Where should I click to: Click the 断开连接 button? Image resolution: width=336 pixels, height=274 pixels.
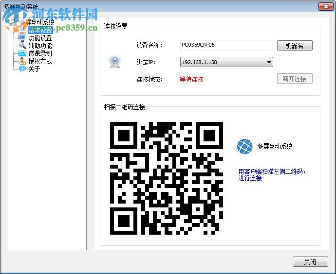click(x=295, y=79)
